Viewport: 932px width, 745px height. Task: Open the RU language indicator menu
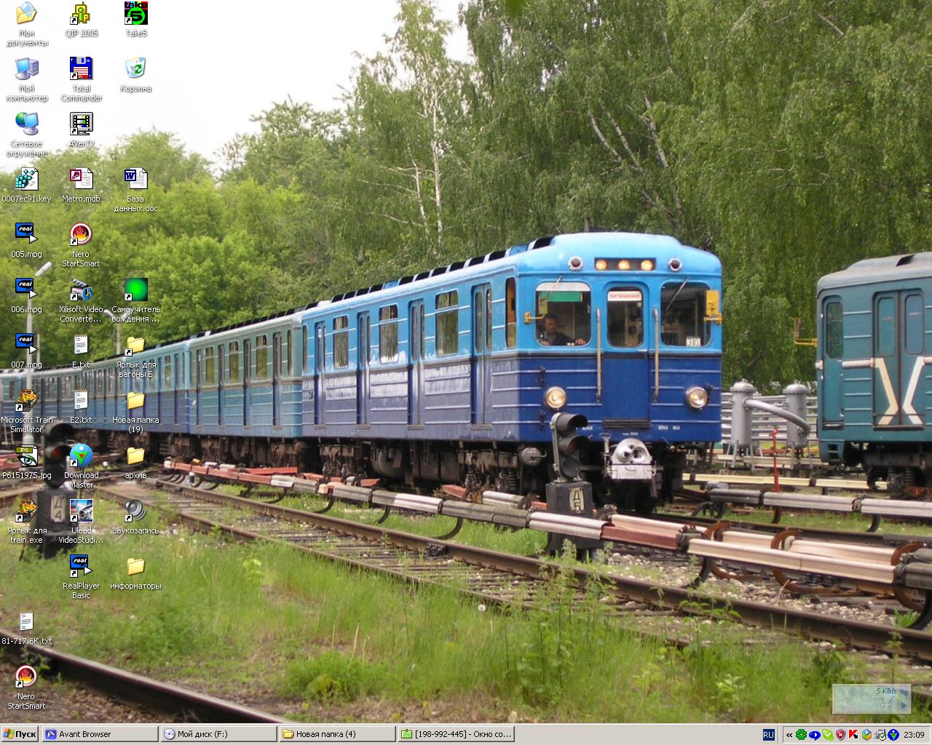[x=768, y=735]
